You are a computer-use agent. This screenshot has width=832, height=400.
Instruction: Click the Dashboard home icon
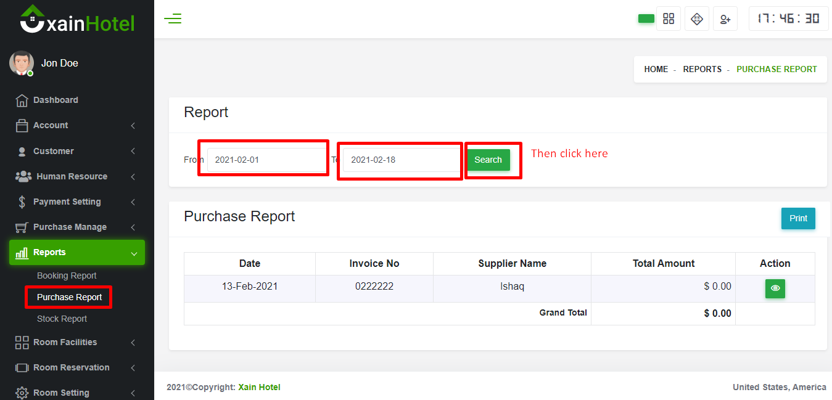[22, 100]
